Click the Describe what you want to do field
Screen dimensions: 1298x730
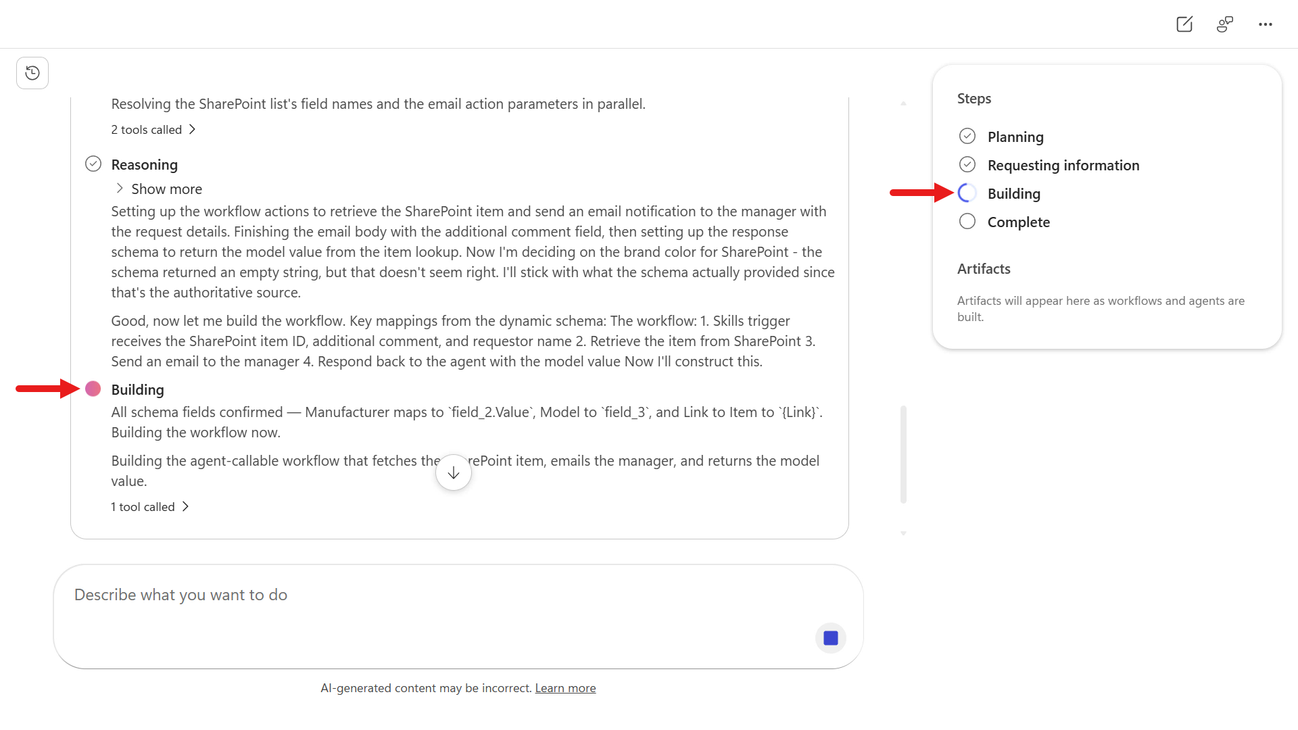[458, 616]
